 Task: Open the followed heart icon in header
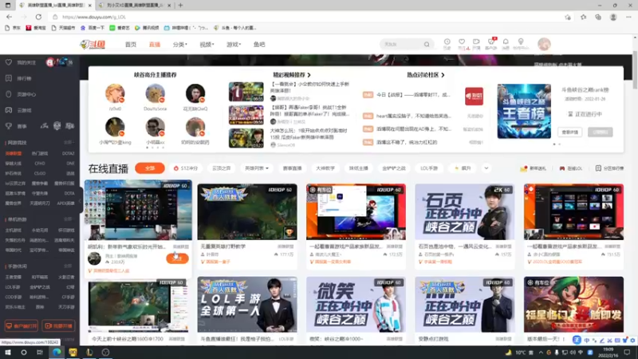click(x=462, y=42)
